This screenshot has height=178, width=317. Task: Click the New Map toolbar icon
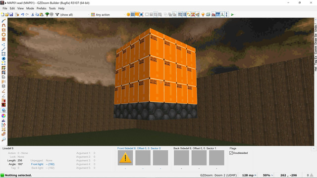pos(2,14)
